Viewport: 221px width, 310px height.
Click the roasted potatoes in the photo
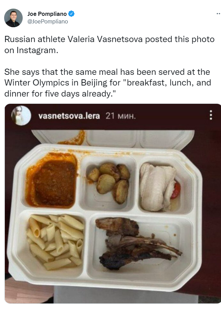tap(109, 183)
